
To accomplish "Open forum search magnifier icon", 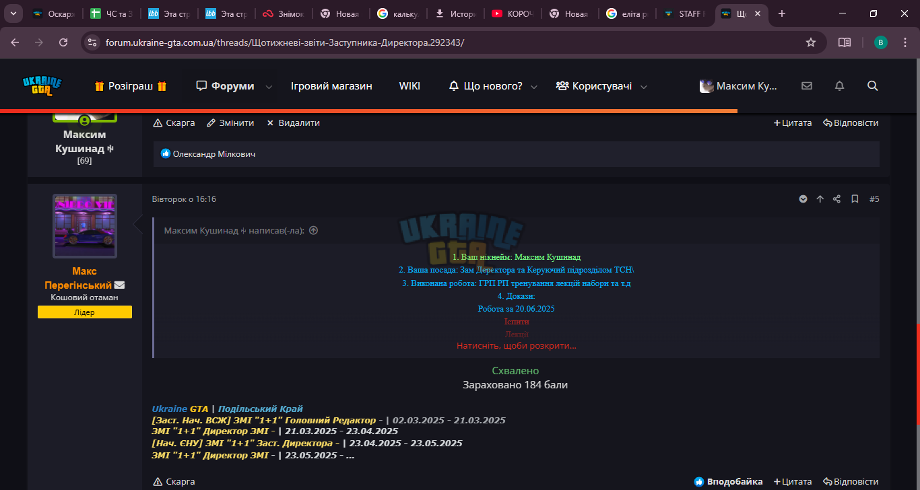I will pyautogui.click(x=873, y=86).
